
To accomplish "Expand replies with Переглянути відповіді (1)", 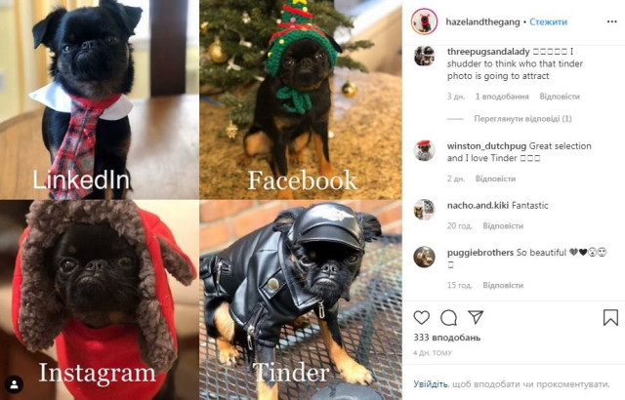I will pos(522,119).
